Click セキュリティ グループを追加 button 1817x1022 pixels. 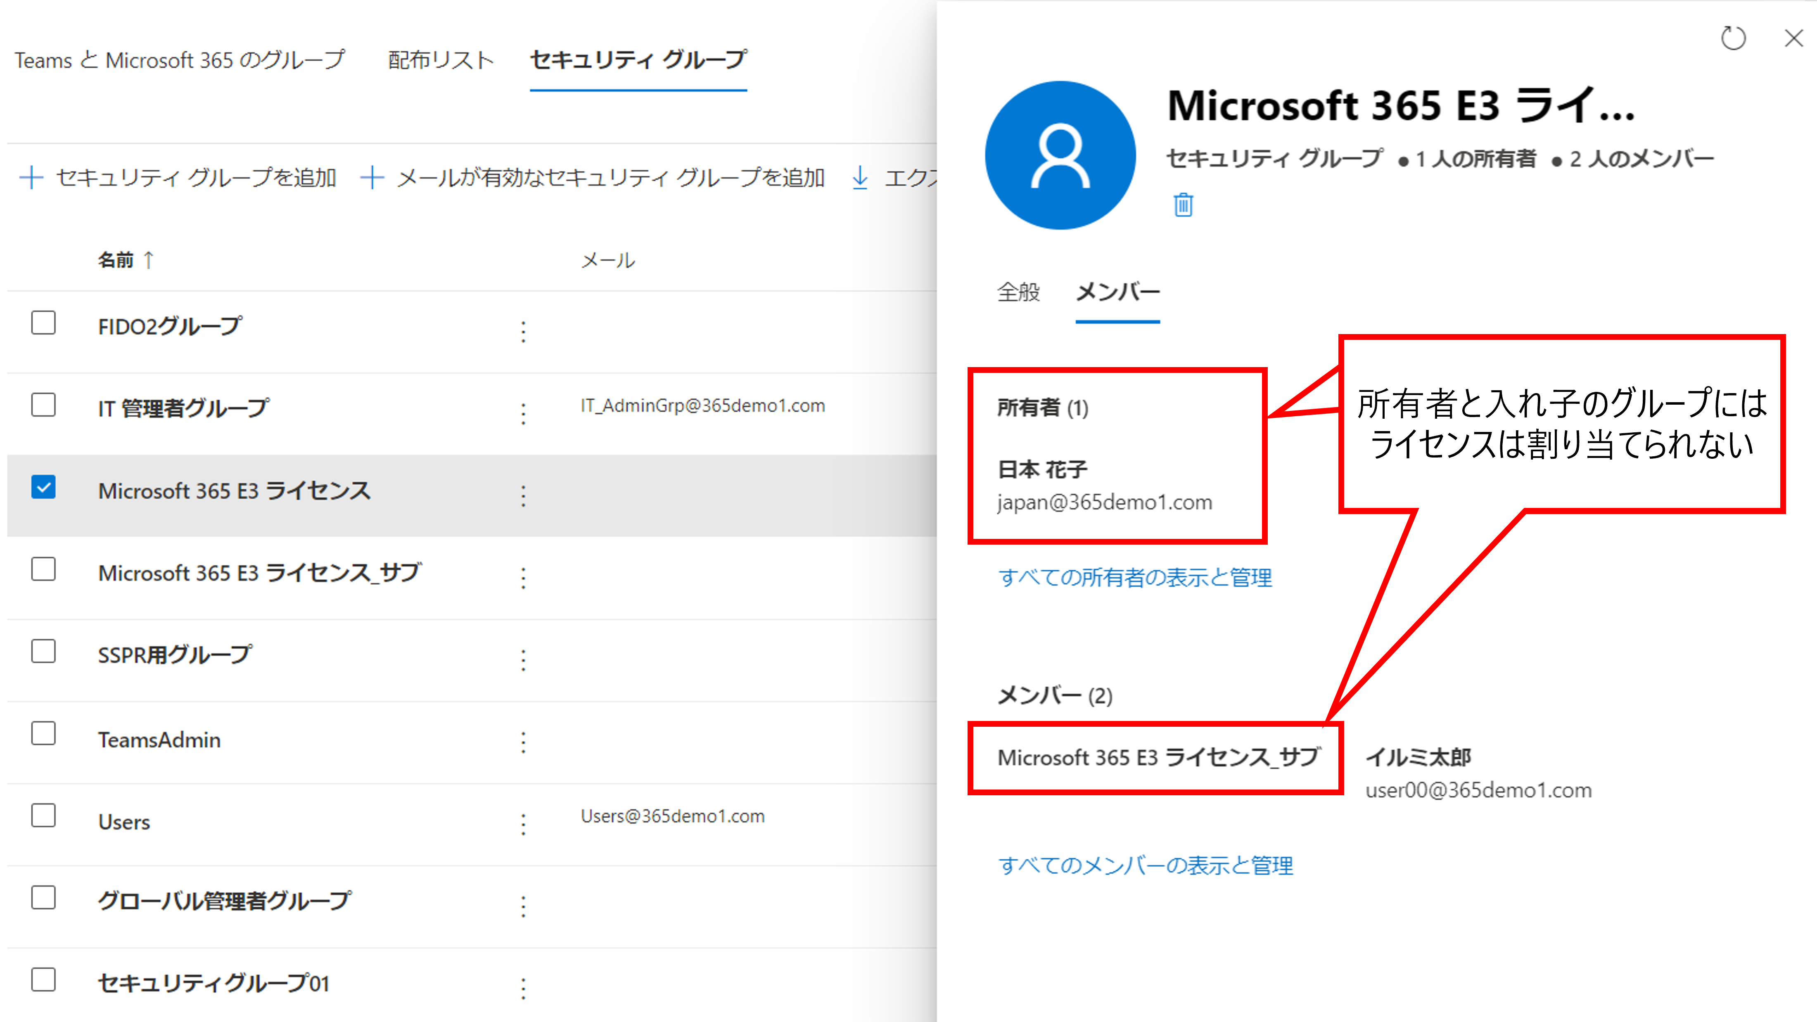(178, 177)
